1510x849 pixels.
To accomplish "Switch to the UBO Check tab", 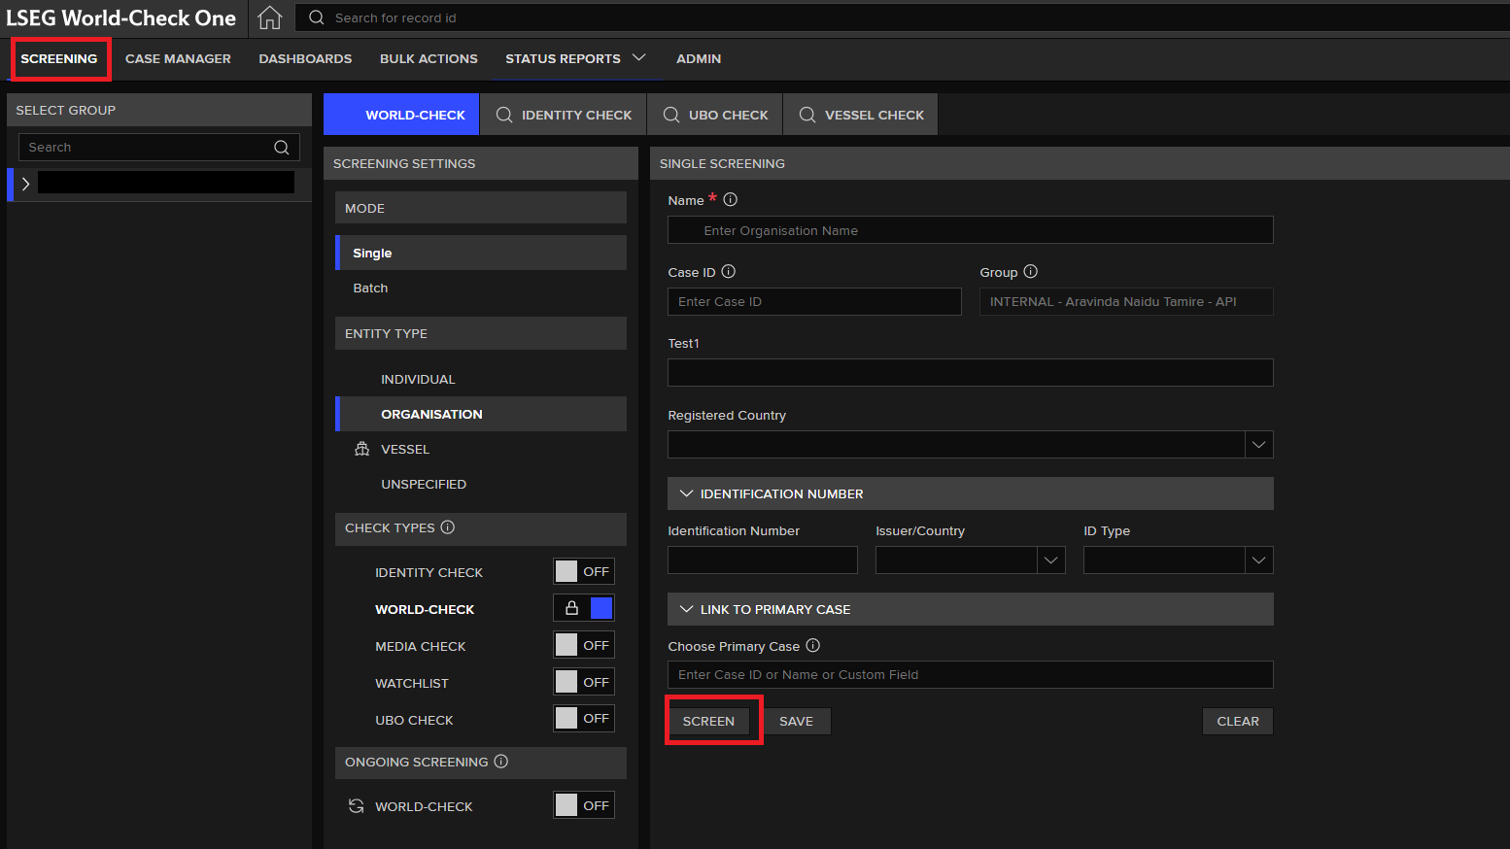I will [715, 115].
